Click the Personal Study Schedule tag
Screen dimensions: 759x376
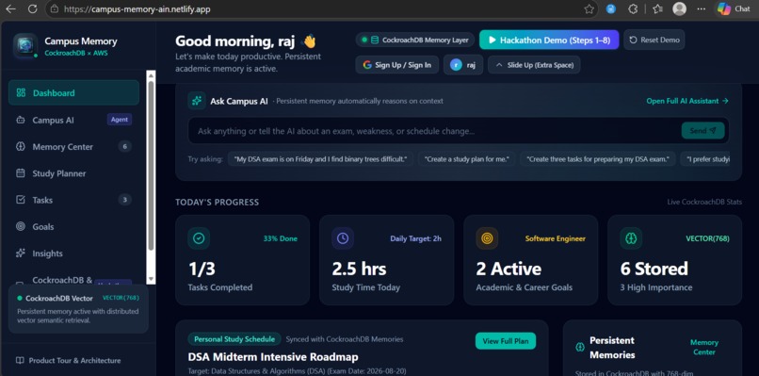(234, 339)
